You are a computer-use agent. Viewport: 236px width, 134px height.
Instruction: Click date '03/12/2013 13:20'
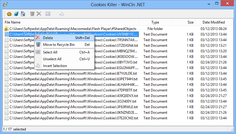tap(213, 51)
